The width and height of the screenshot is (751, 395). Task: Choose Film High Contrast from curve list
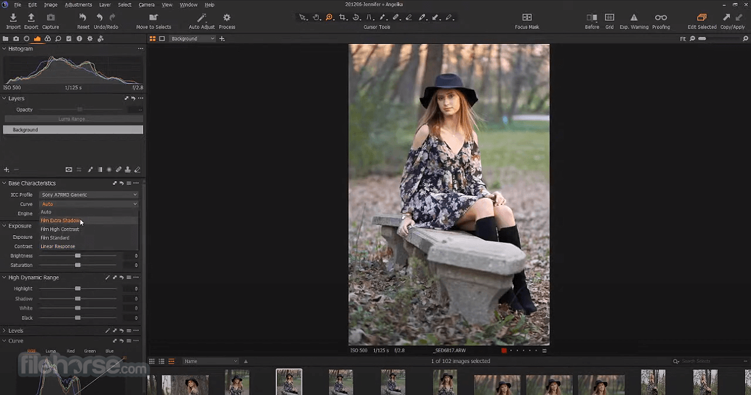tap(59, 229)
